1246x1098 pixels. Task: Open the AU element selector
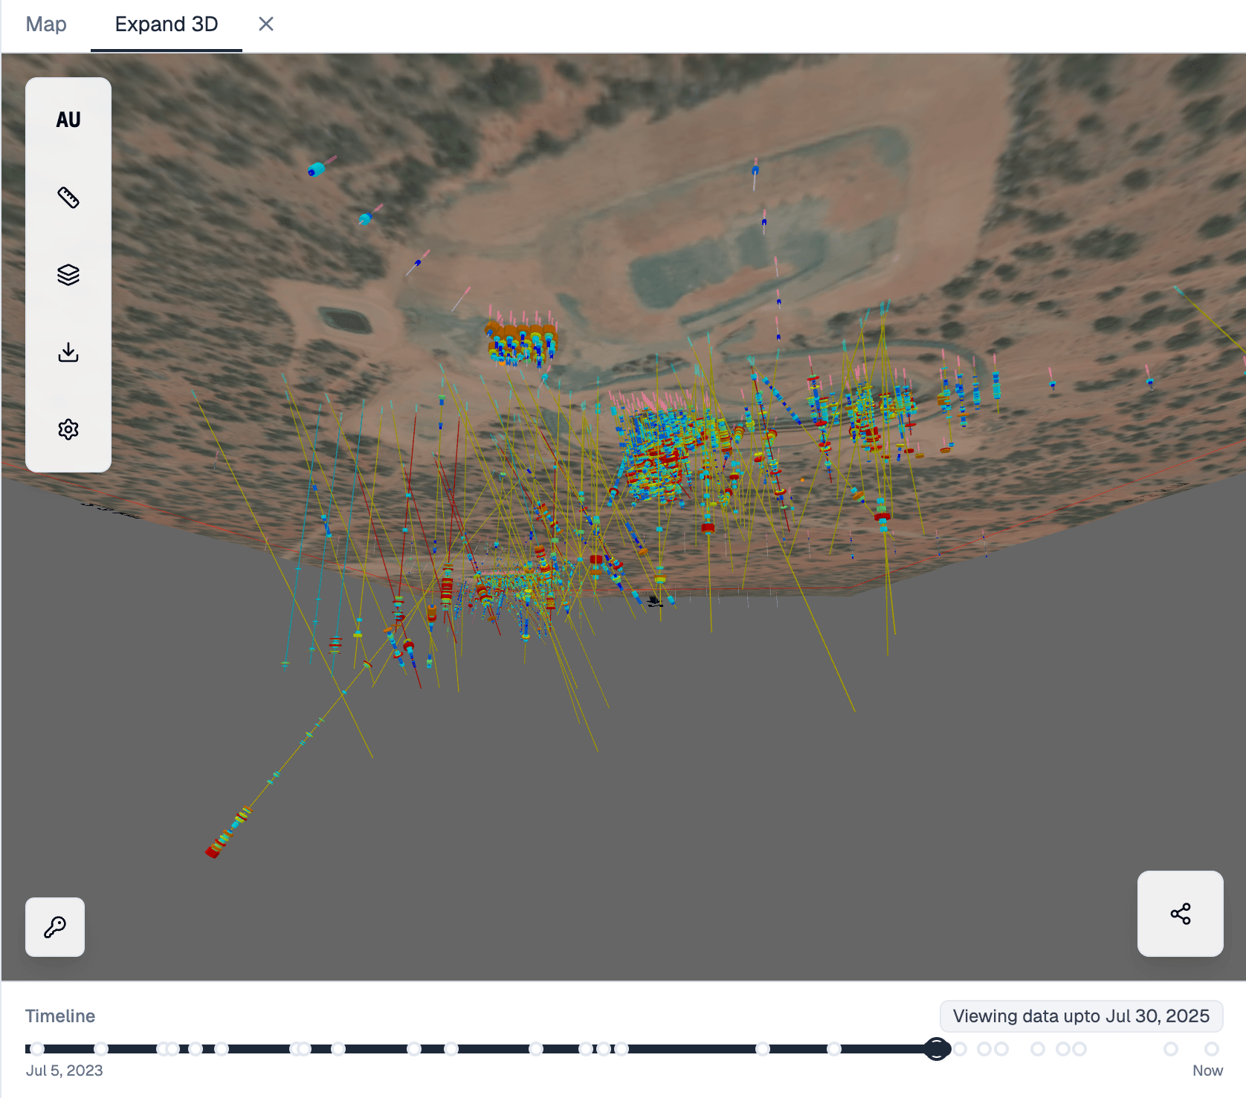coord(68,120)
